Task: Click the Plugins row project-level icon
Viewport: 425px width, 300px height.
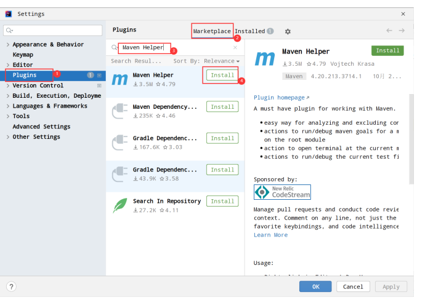Action: (x=99, y=76)
